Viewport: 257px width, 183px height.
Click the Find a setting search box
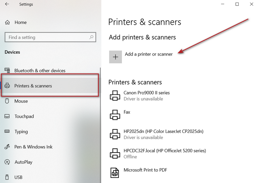click(x=50, y=37)
